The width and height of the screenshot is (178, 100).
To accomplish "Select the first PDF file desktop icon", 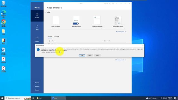I will point(4,60).
